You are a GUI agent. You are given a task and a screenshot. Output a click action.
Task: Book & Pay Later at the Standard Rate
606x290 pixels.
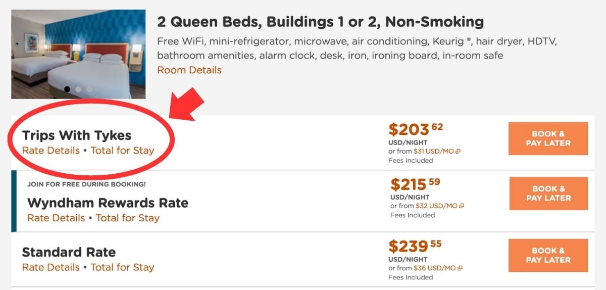pos(548,255)
